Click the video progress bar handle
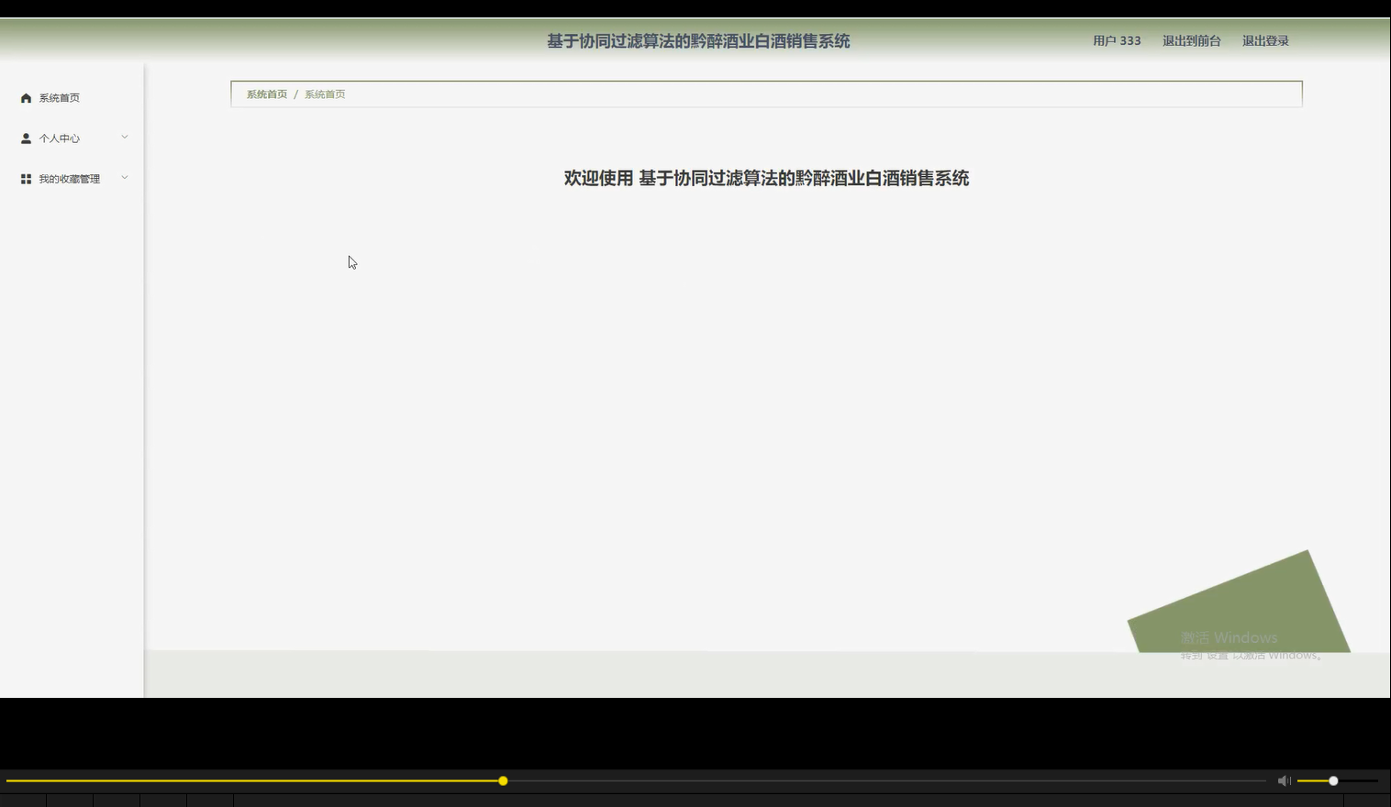The image size is (1391, 807). pos(503,780)
